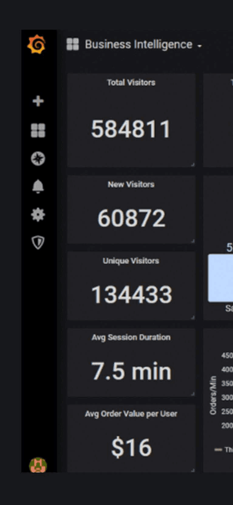The width and height of the screenshot is (233, 505).
Task: Click the user avatar in sidebar
Action: tap(38, 465)
